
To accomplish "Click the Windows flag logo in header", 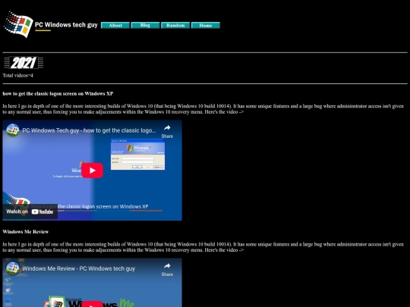I will (17, 24).
